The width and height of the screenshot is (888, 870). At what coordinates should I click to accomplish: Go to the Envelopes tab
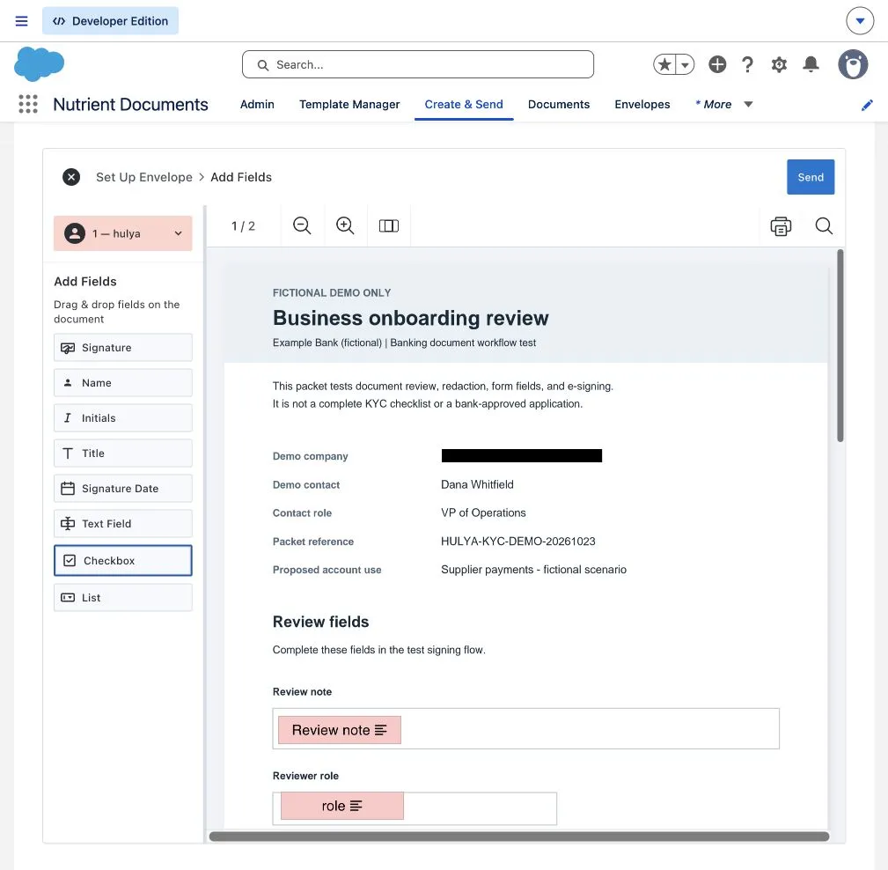pyautogui.click(x=642, y=104)
